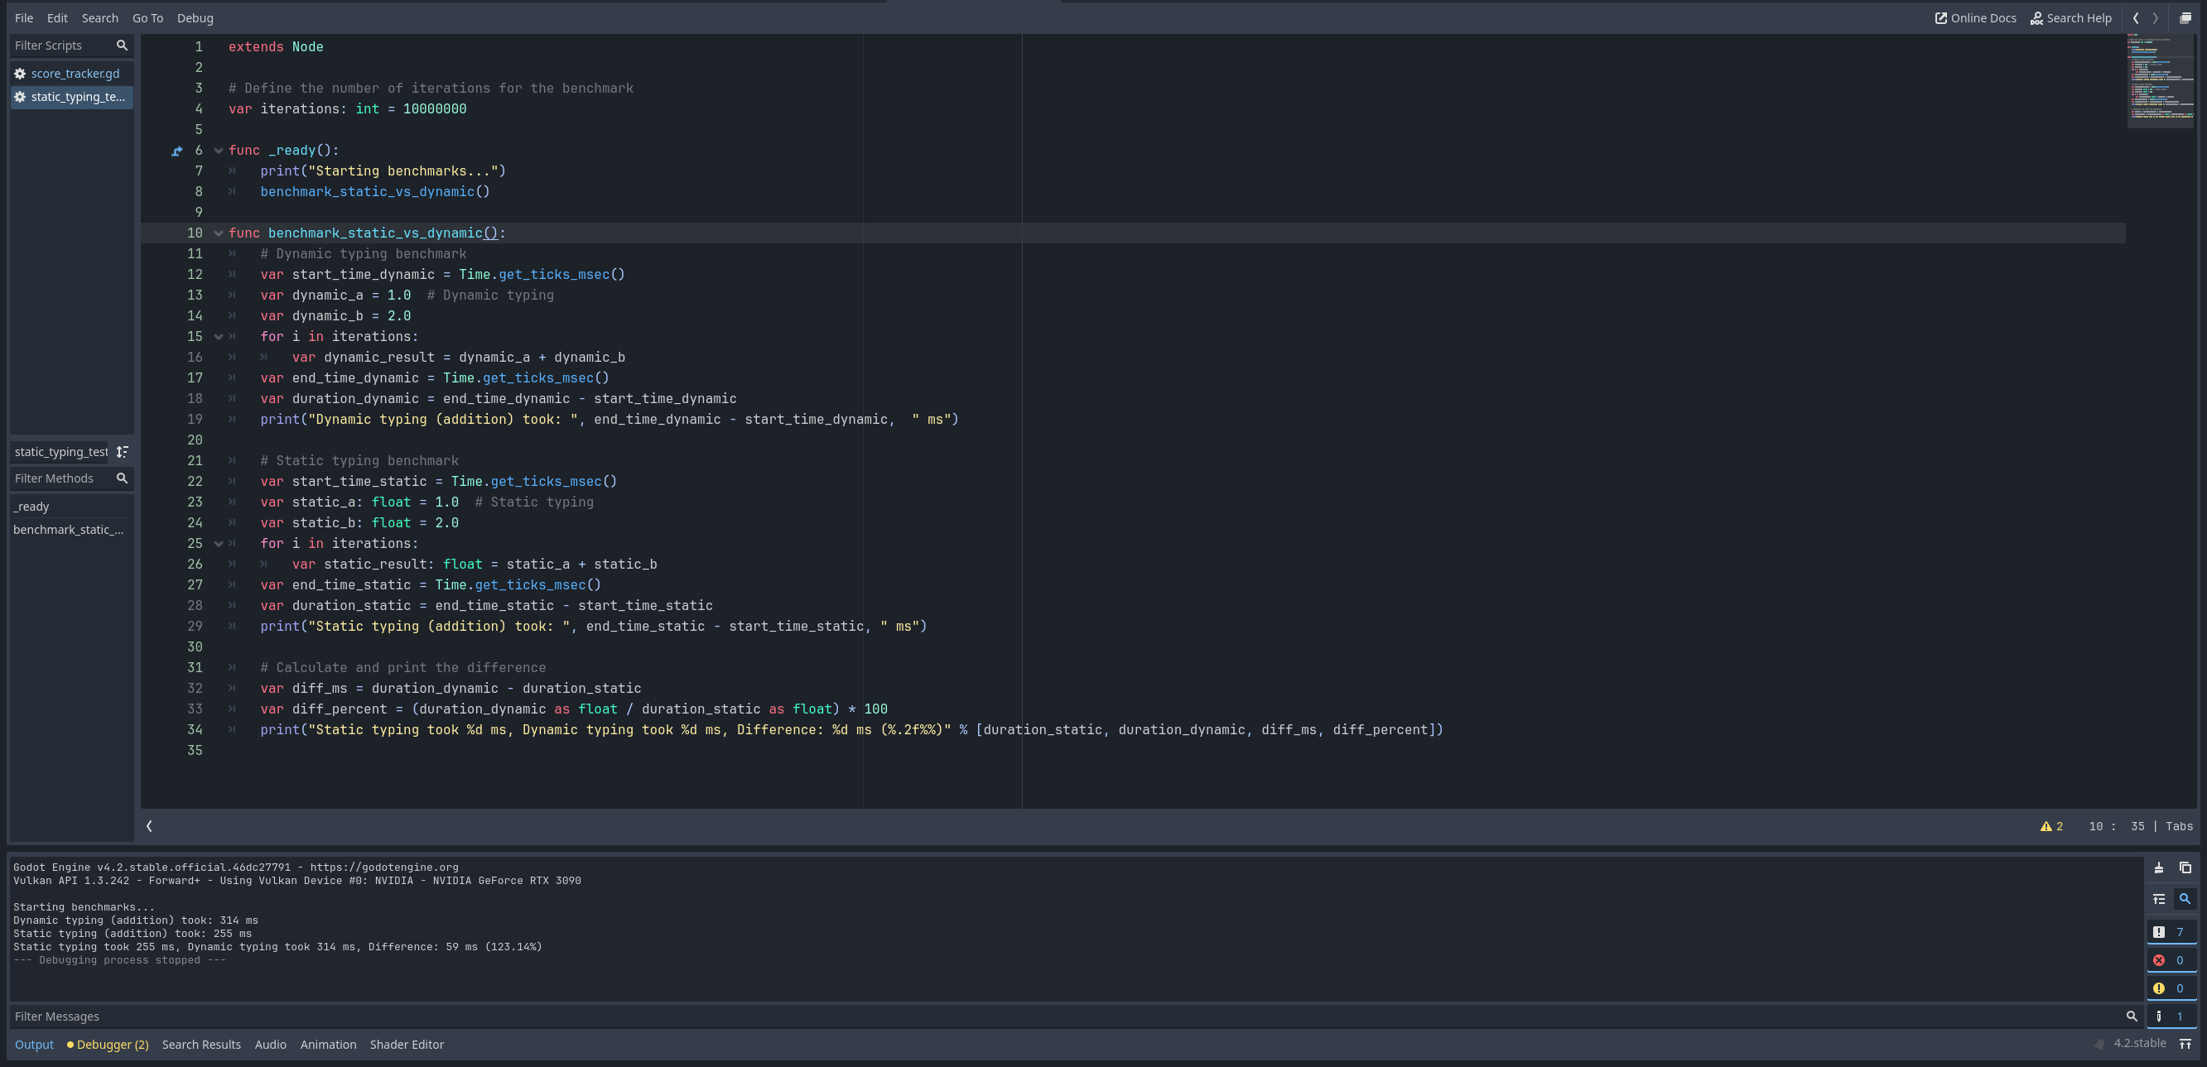Screen dimensions: 2207x1067
Task: Click override arrow icon beside _ready line
Action: tap(176, 151)
